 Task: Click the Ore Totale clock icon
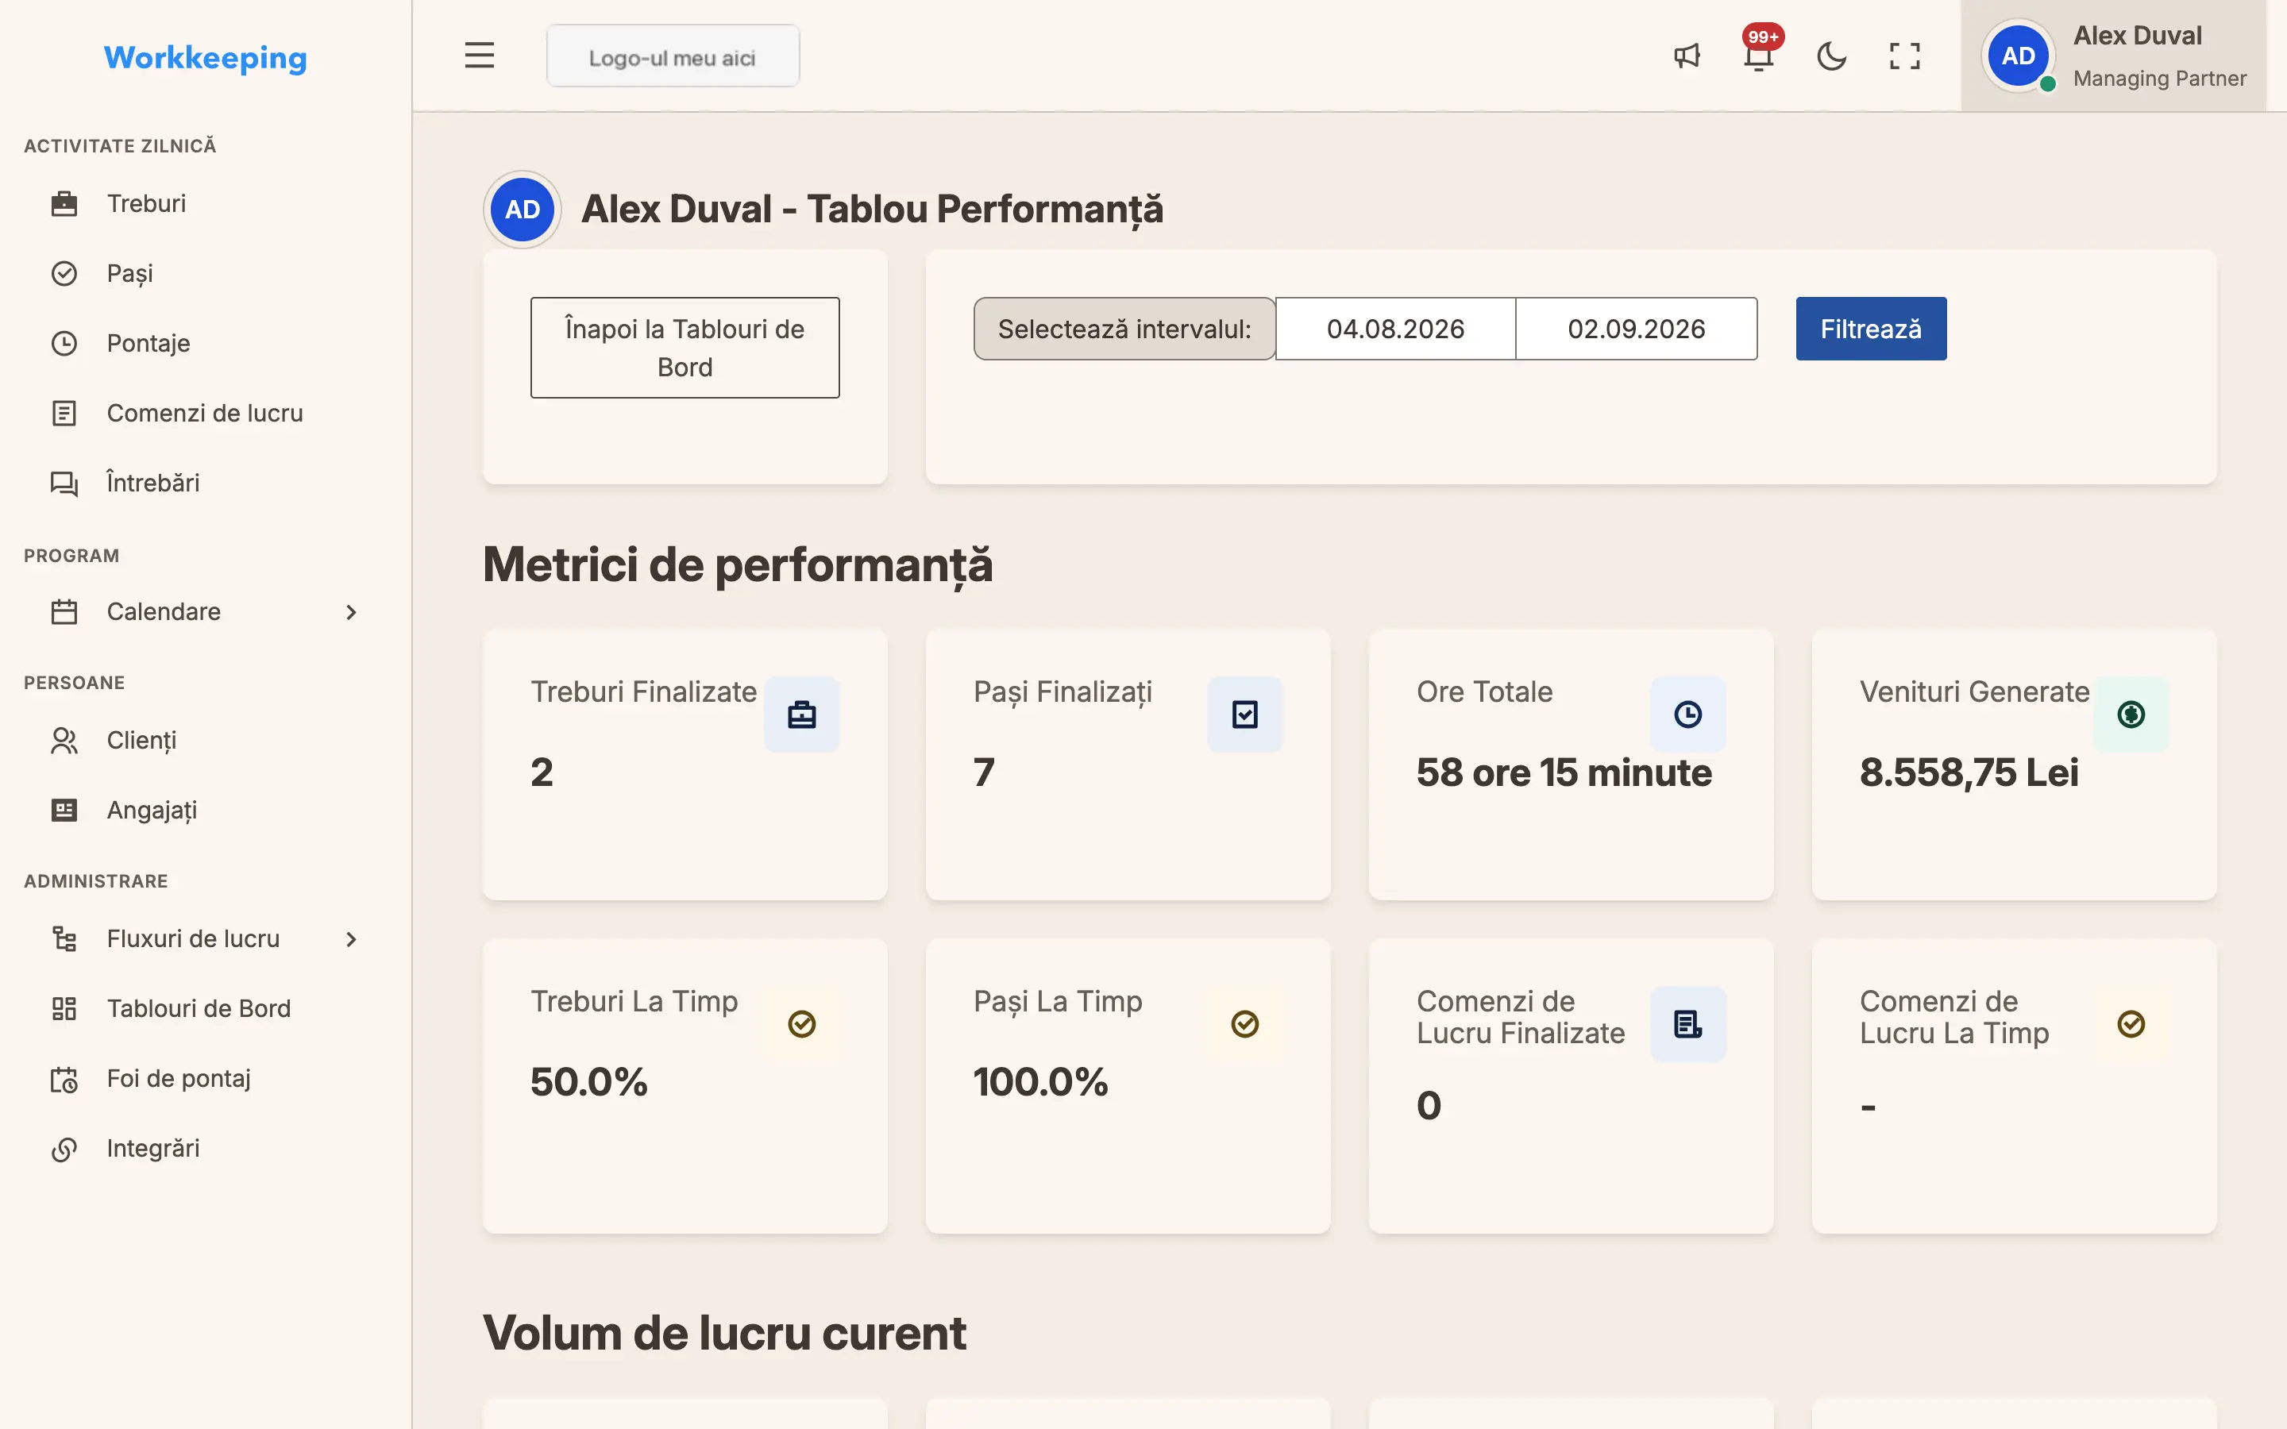(1687, 714)
